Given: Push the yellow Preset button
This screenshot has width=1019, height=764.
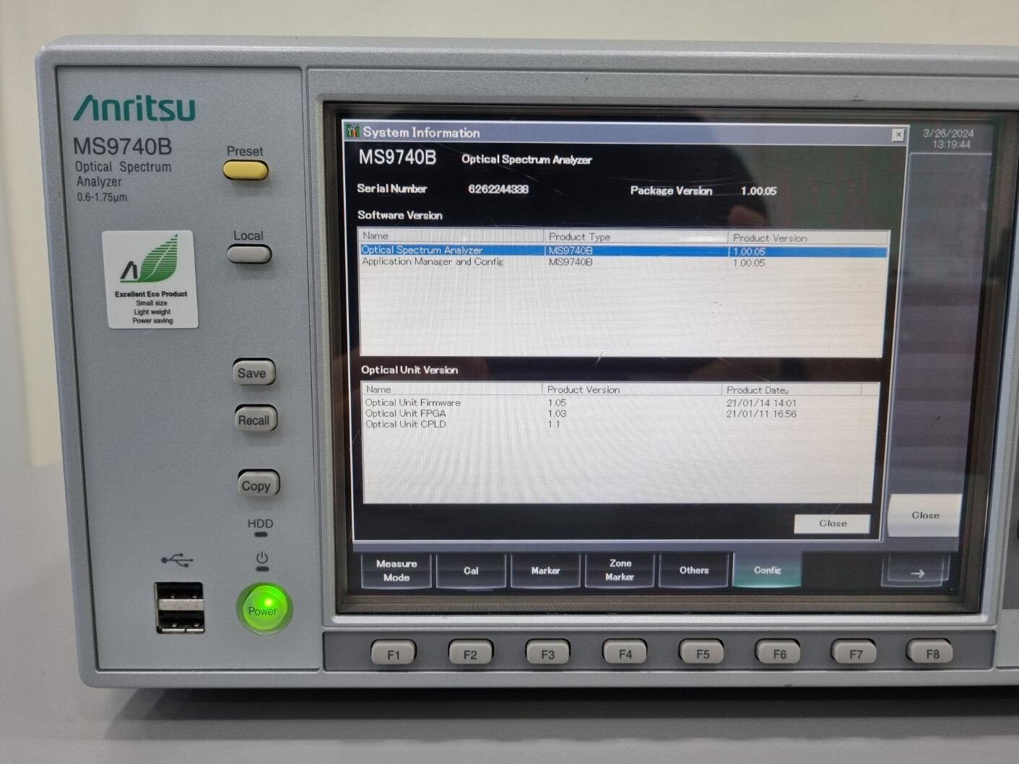Looking at the screenshot, I should (246, 170).
